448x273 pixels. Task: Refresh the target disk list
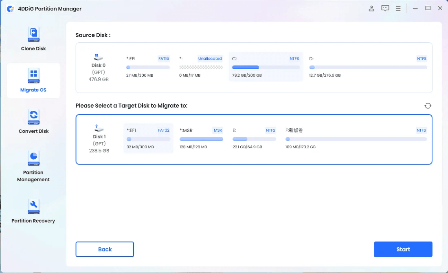pos(428,106)
